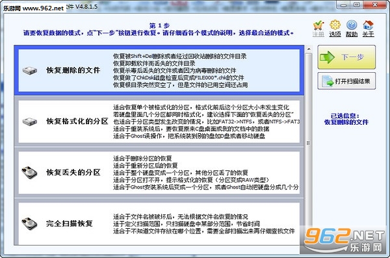
Task: Click text 适合于重新分区后的恢复
Action: click(145, 166)
